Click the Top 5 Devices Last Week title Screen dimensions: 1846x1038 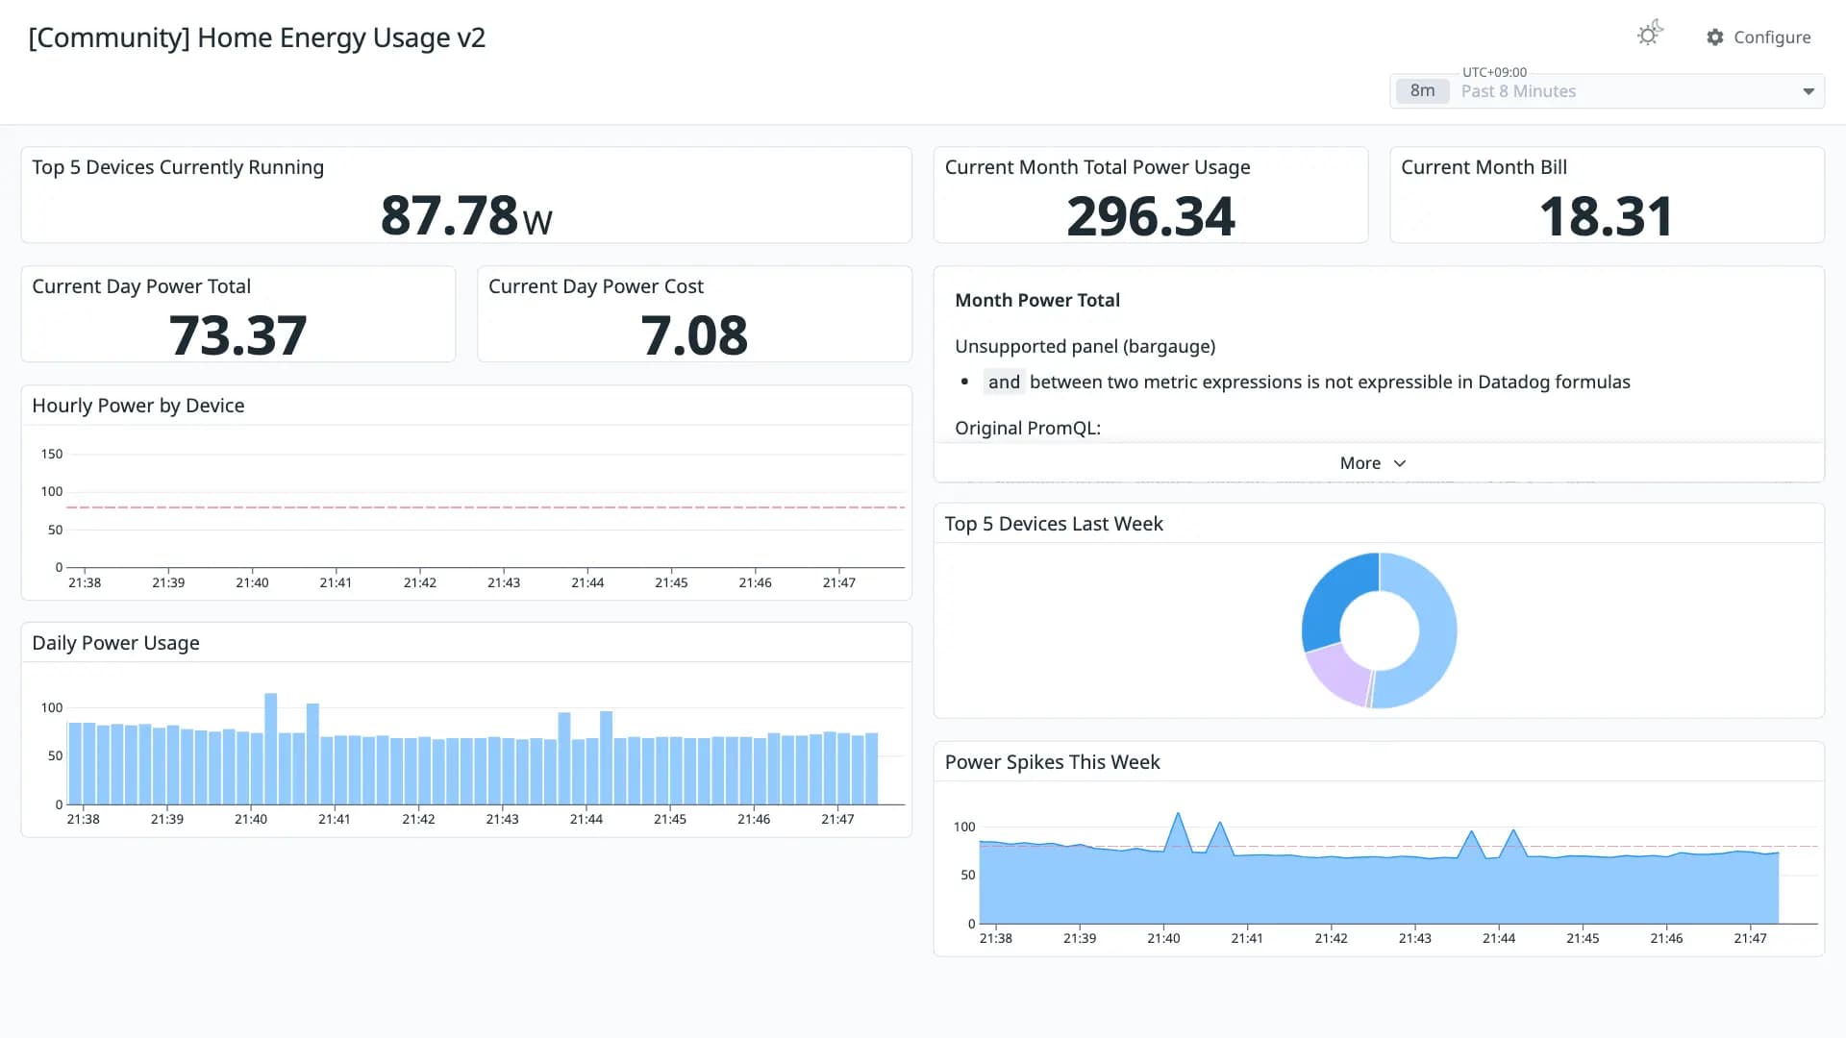coord(1054,524)
